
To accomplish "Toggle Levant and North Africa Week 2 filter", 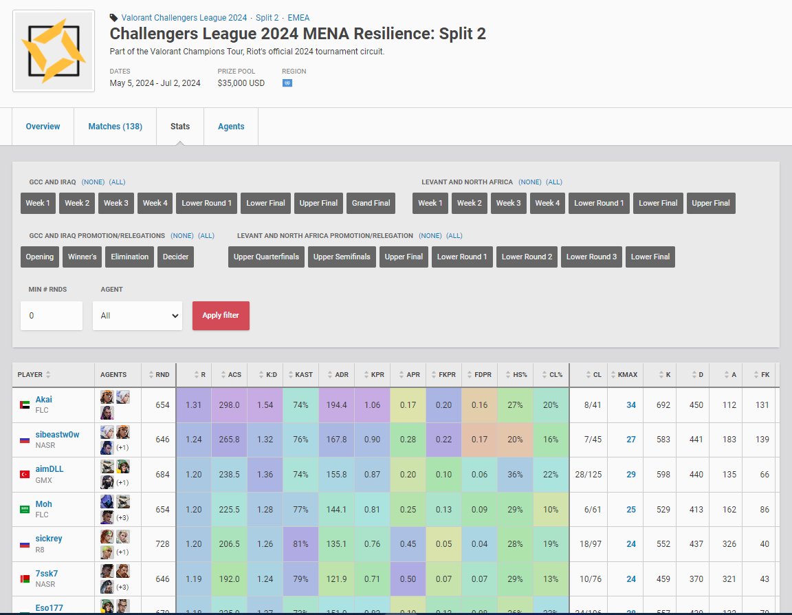I will [x=470, y=203].
